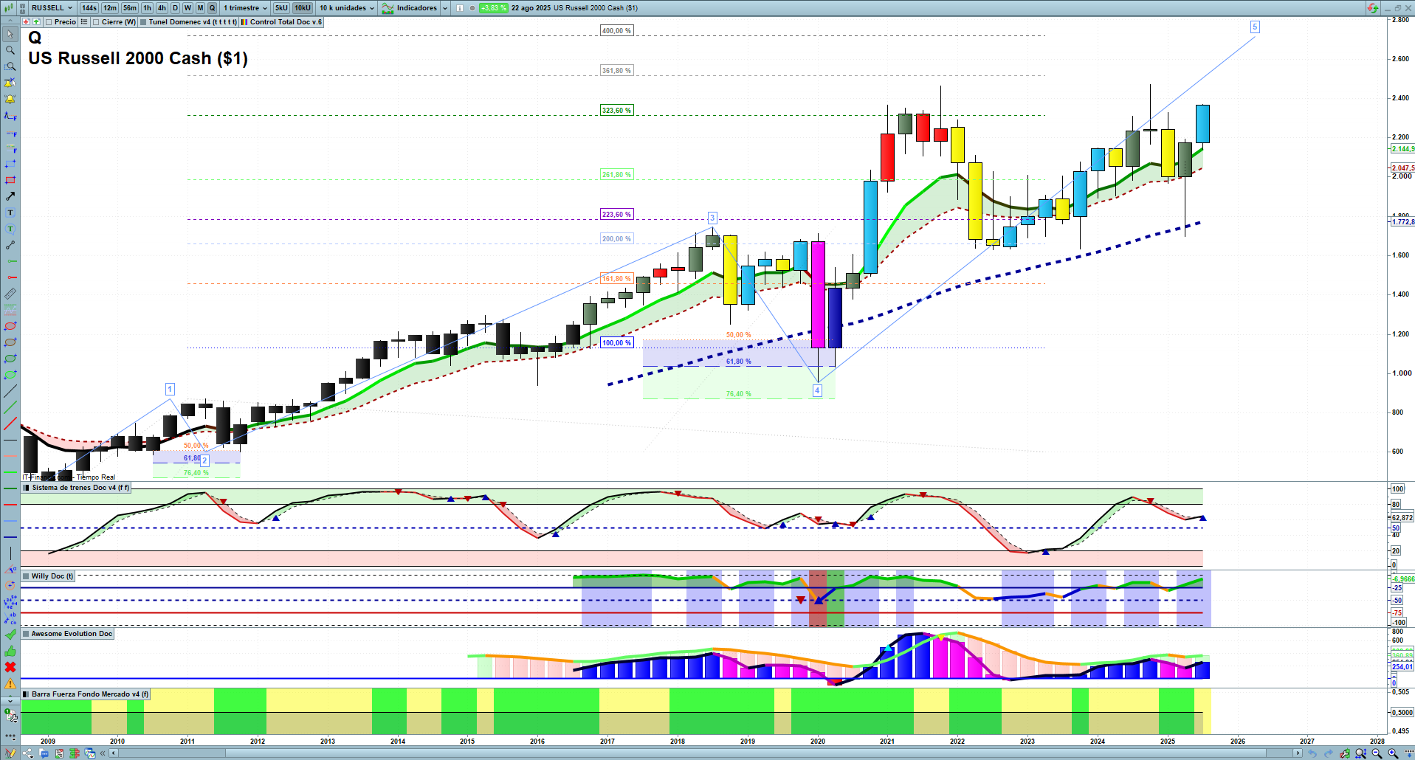The width and height of the screenshot is (1415, 760).
Task: Switch to the W weekly timeframe
Action: (187, 8)
